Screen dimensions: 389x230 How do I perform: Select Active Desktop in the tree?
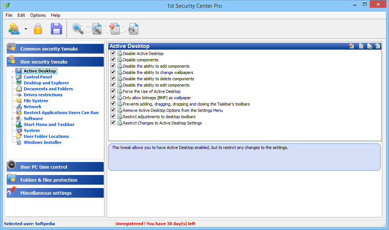pos(40,71)
